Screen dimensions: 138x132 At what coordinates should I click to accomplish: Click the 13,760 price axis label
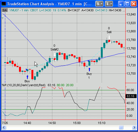tap(131, 48)
